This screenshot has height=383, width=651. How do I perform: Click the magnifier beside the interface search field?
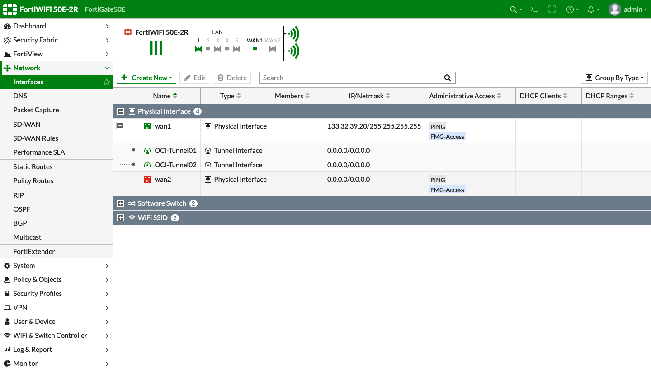(447, 78)
